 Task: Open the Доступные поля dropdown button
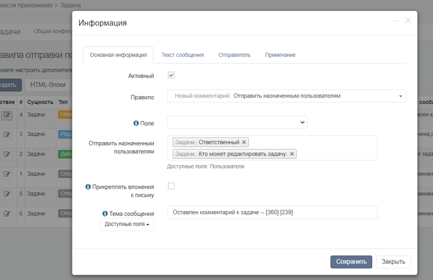(127, 225)
